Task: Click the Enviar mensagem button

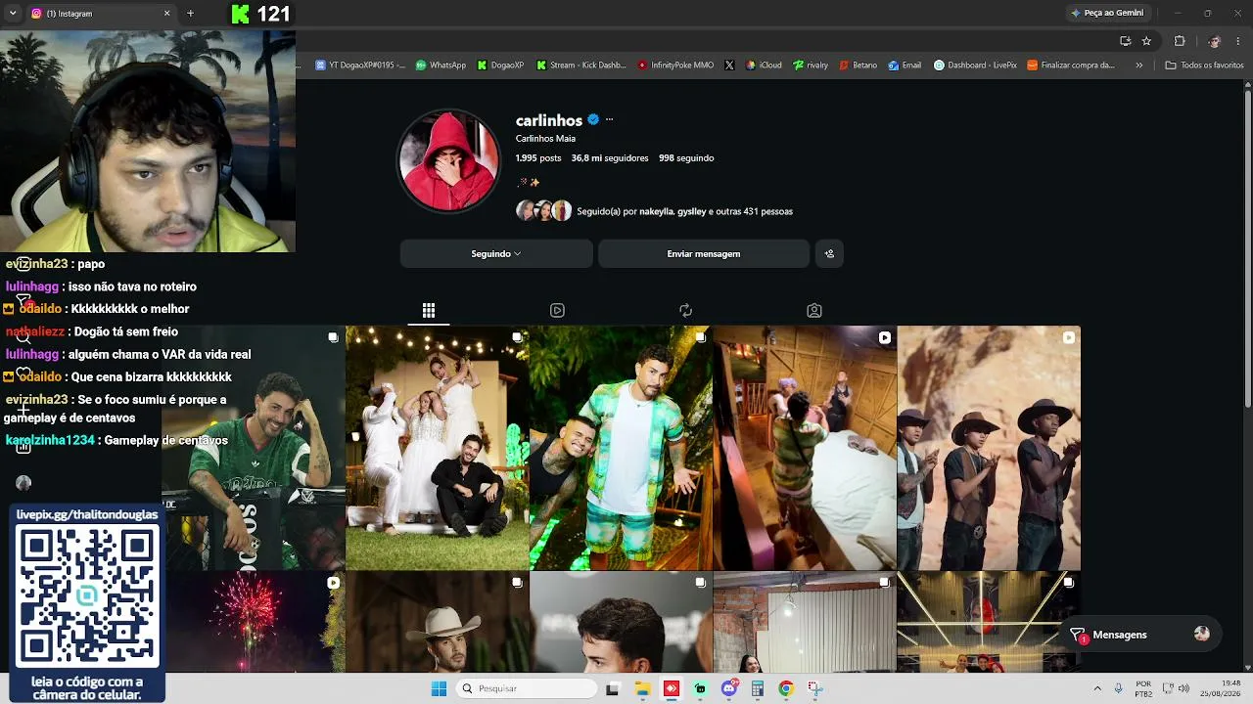Action: pyautogui.click(x=704, y=254)
